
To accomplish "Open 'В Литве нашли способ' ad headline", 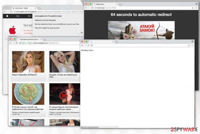I will coord(28,108).
